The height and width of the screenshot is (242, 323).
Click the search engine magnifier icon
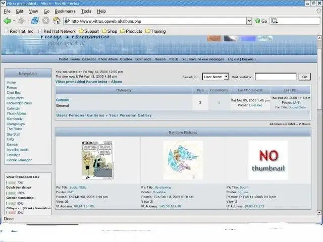point(275,21)
